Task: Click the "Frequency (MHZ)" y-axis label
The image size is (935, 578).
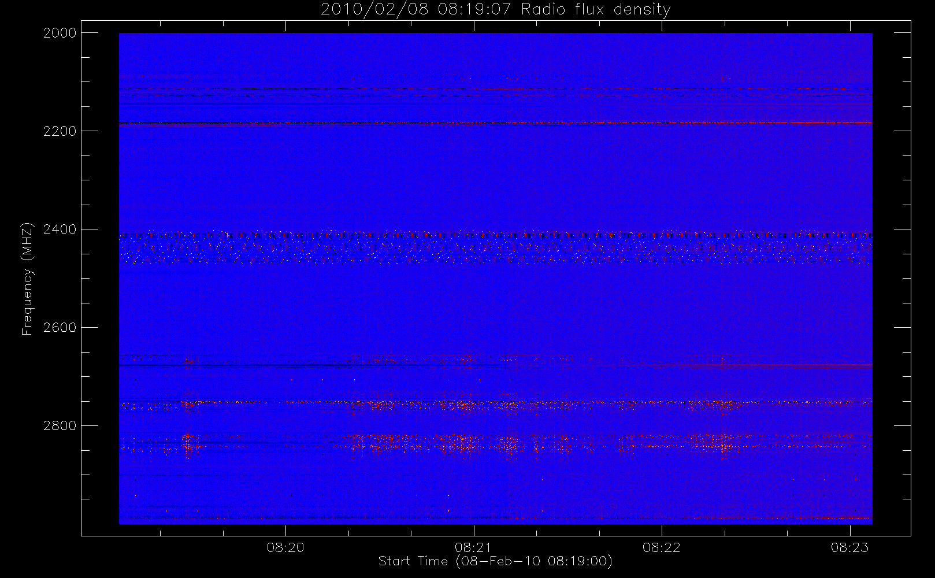Action: (x=27, y=279)
